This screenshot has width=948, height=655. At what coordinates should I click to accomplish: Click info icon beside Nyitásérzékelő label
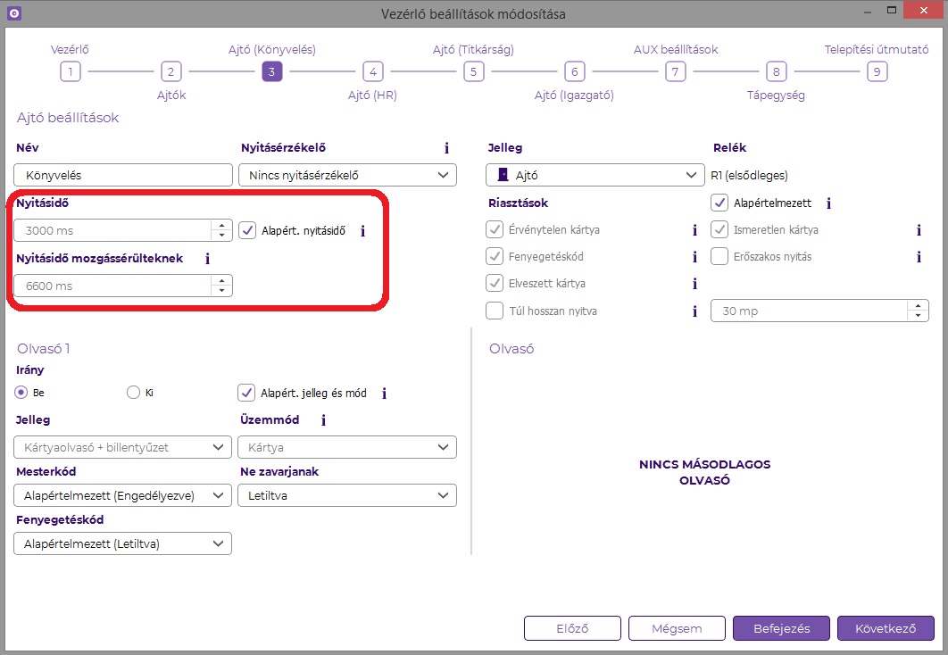(446, 148)
